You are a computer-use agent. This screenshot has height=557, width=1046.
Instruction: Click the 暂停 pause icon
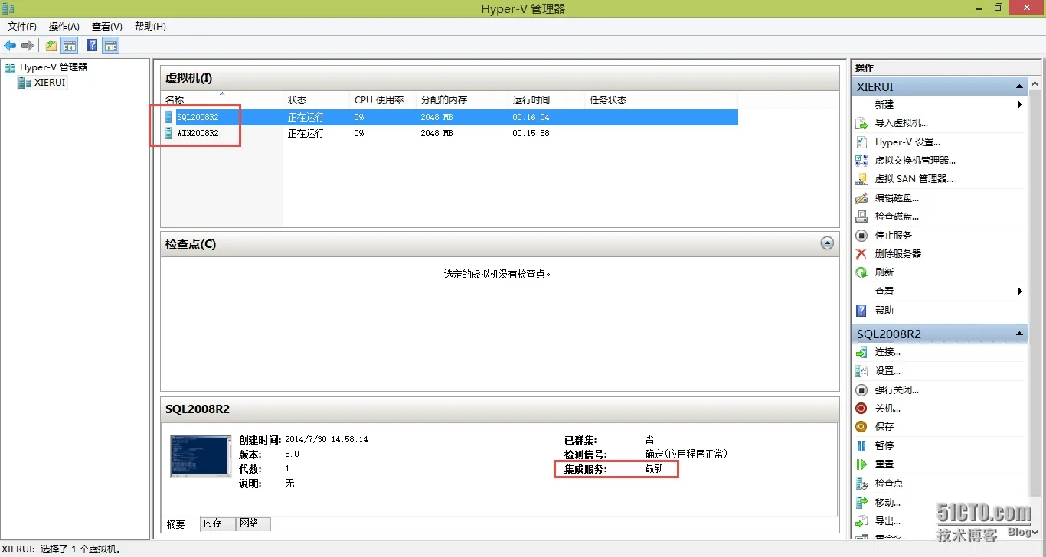pos(861,446)
